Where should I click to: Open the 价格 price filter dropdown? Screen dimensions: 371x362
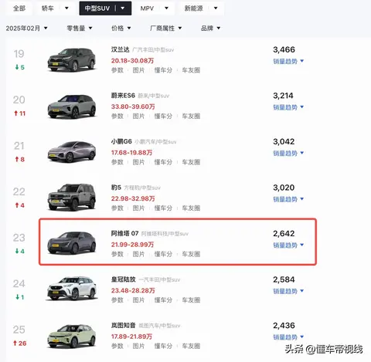coord(121,28)
